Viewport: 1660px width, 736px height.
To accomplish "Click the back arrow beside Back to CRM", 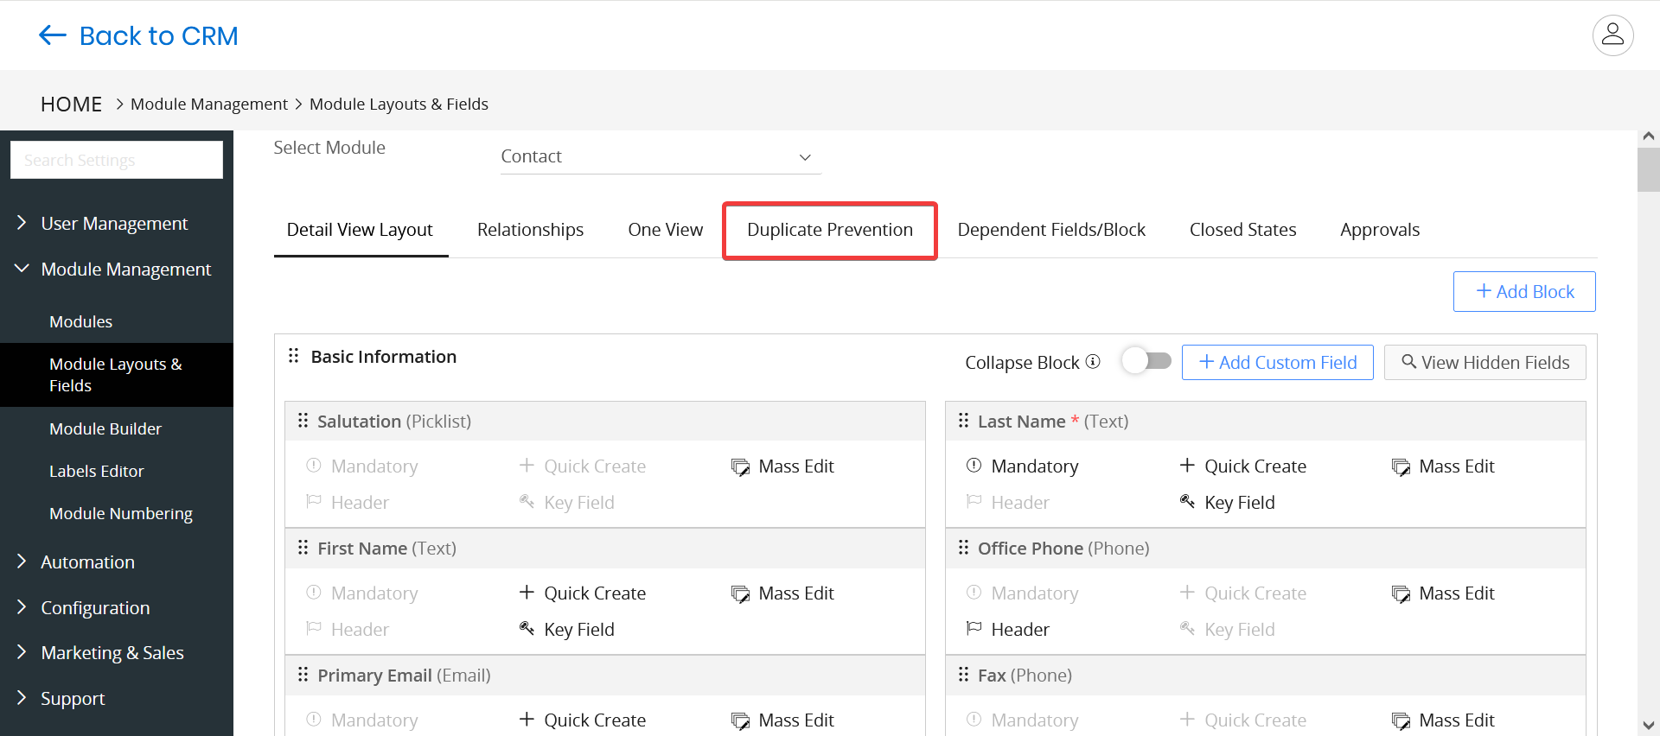I will [53, 35].
